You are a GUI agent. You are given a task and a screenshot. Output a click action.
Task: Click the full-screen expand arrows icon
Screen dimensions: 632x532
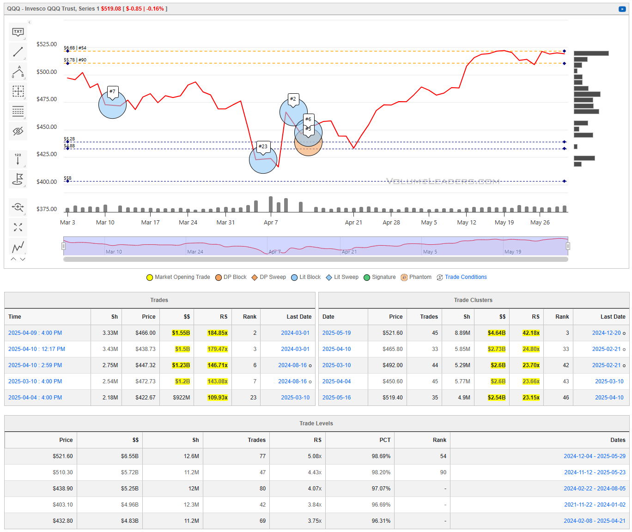pyautogui.click(x=18, y=227)
